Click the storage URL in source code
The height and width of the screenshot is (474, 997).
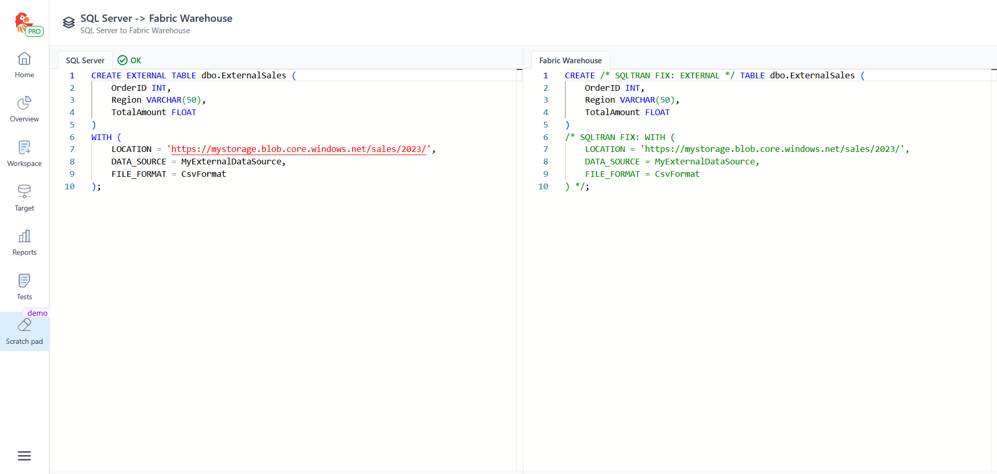[299, 149]
